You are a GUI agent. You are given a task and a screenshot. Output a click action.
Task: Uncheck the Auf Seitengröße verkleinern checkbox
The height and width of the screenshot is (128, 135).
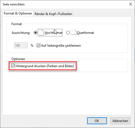point(38,45)
